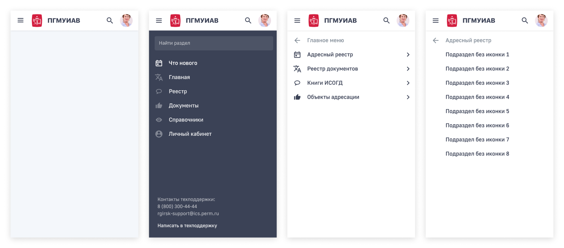Click thumbs-up icon beside Документы
564x248 pixels.
click(x=159, y=105)
